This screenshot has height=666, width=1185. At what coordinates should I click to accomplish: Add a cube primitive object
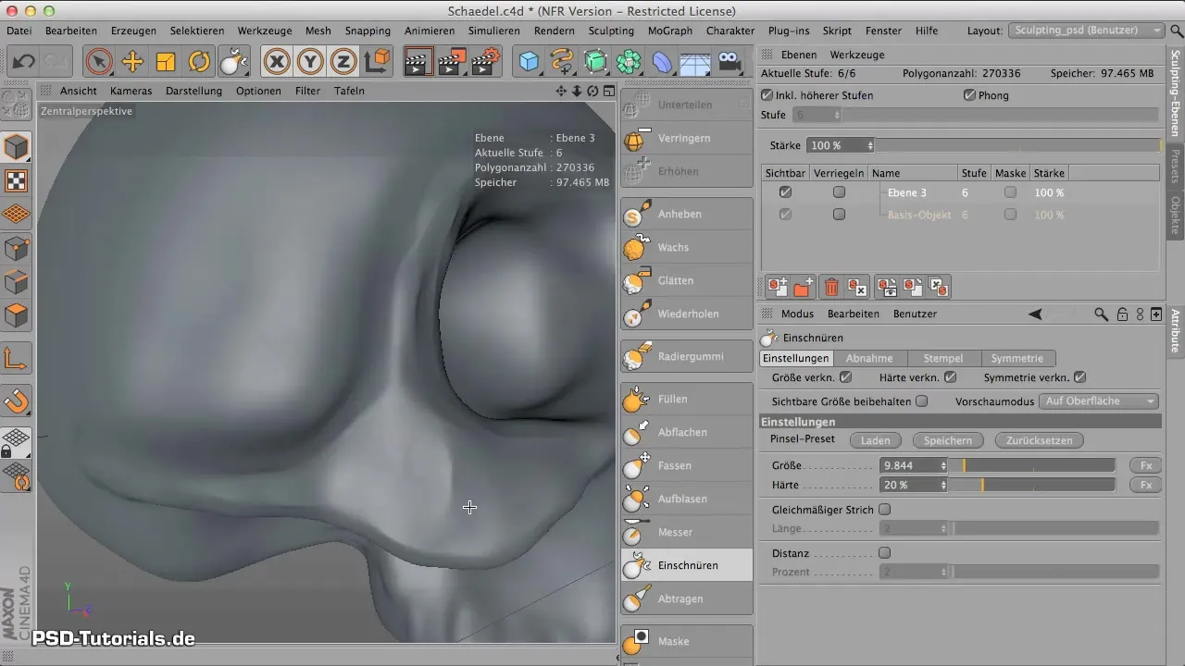tap(529, 62)
